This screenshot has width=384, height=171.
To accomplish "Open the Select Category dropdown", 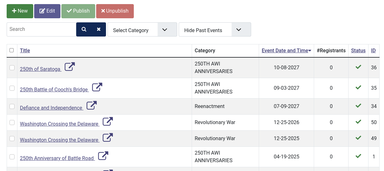I will click(142, 30).
